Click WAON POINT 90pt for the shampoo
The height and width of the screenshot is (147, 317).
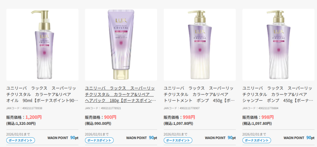point(299,138)
